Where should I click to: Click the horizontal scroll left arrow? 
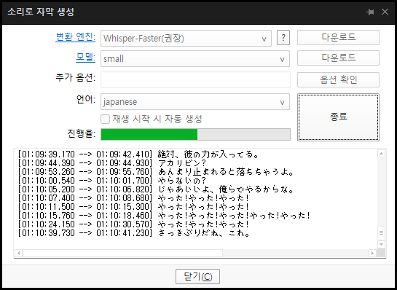click(19, 253)
